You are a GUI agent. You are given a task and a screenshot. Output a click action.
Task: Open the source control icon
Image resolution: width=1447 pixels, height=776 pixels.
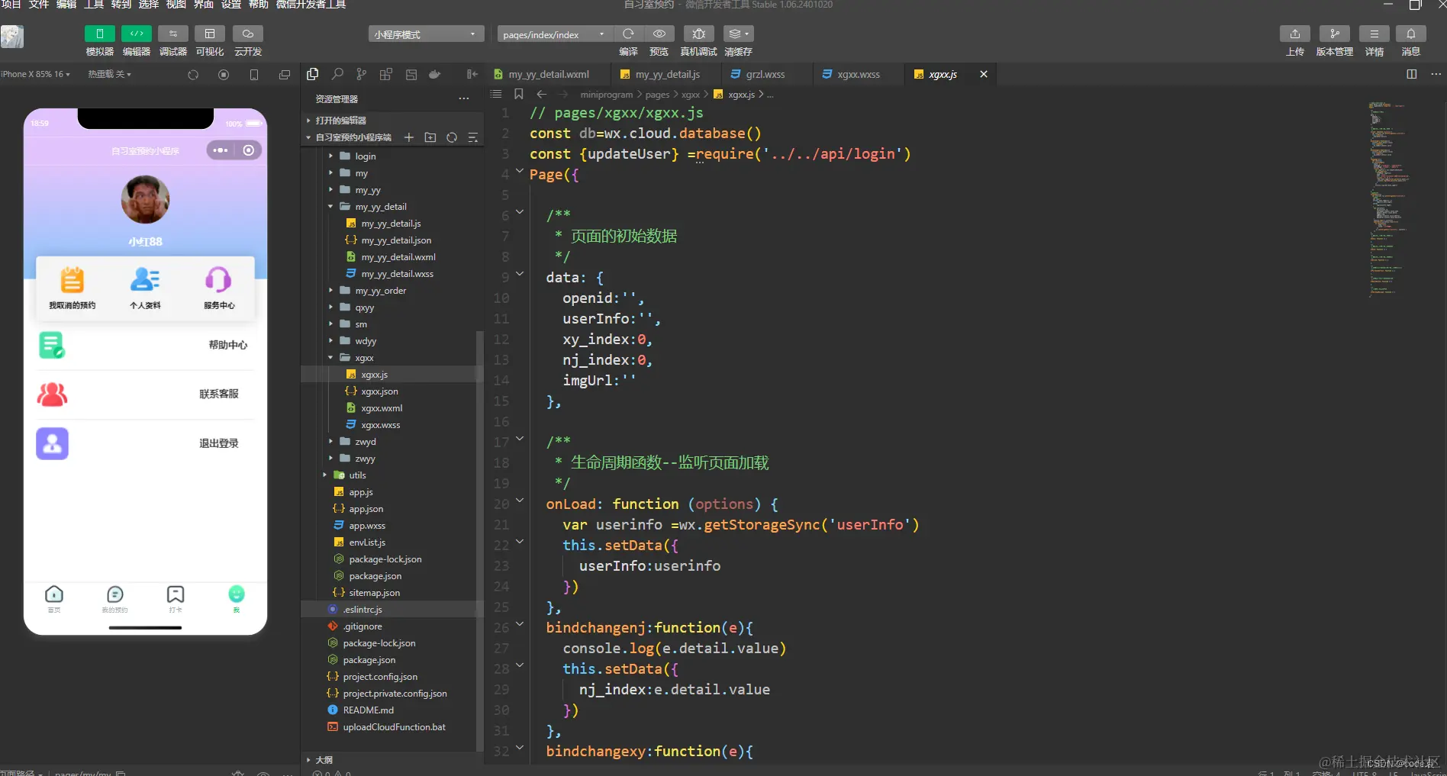(x=362, y=74)
